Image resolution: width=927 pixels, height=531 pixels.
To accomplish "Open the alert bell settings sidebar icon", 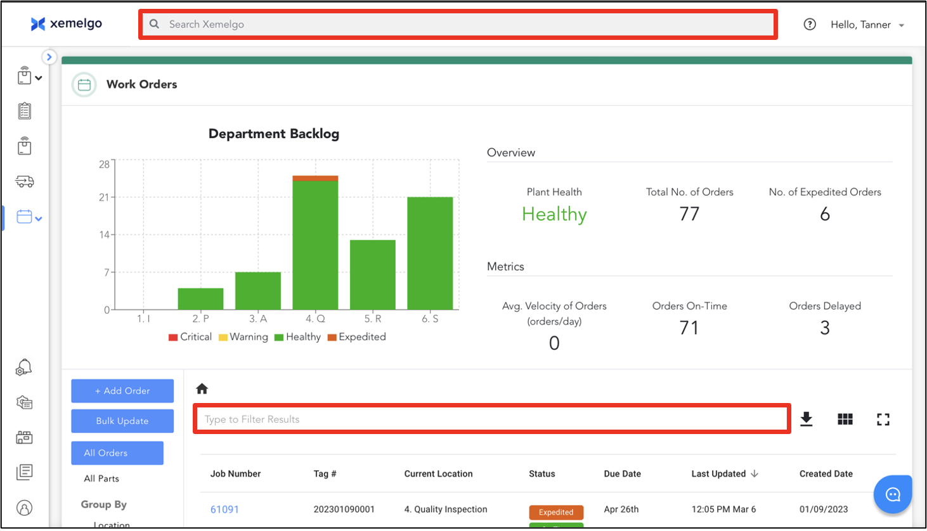I will pyautogui.click(x=24, y=368).
